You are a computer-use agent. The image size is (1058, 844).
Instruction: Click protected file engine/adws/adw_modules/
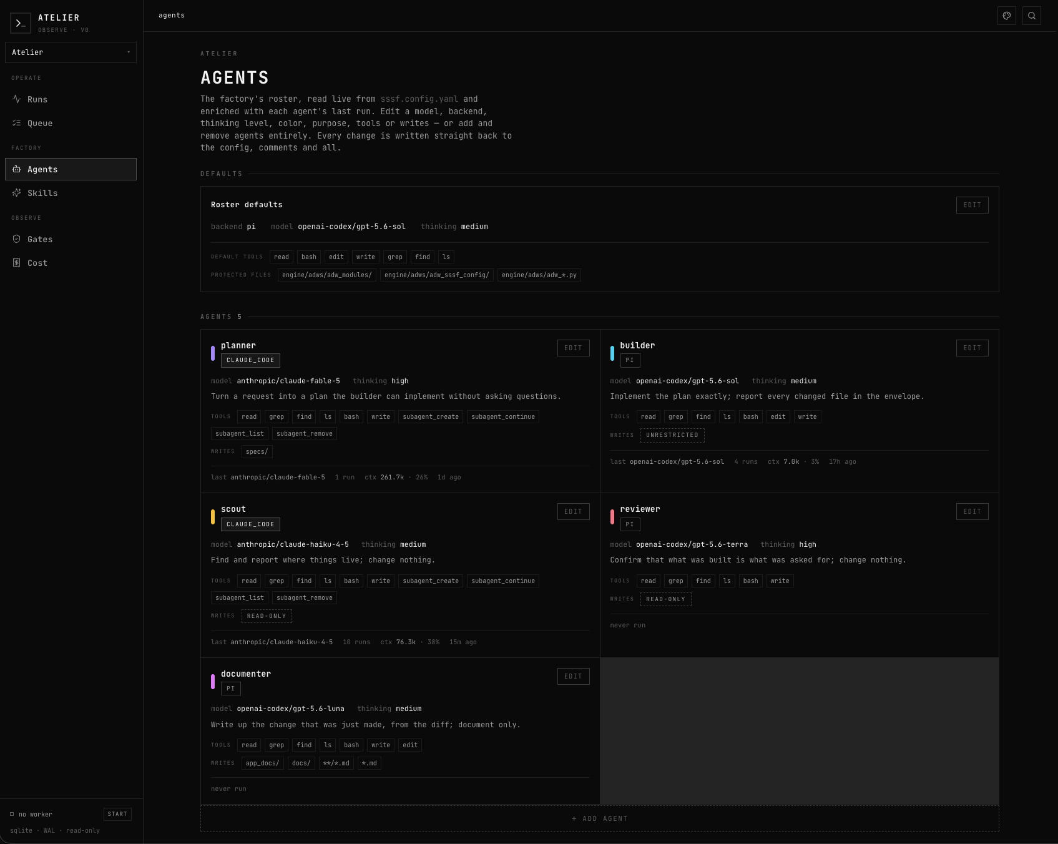pos(327,275)
